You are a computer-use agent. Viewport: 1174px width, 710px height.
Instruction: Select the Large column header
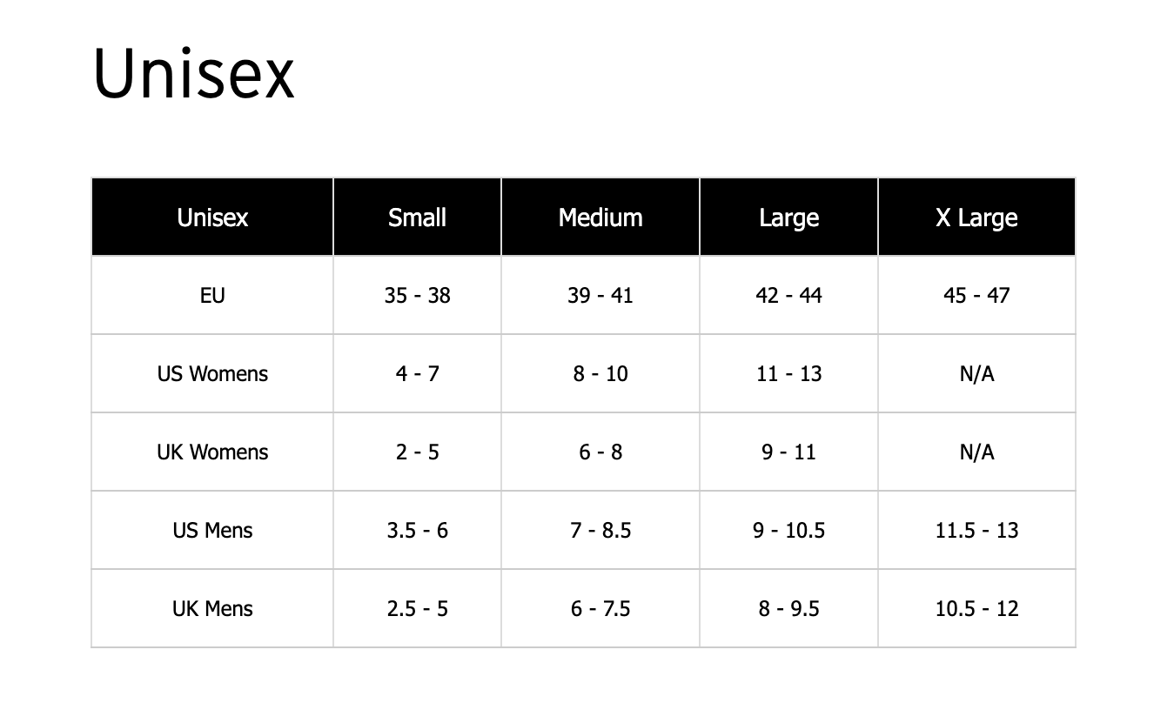788,217
